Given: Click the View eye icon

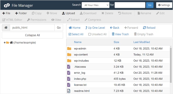Looking at the screenshot, I should click(53, 20).
